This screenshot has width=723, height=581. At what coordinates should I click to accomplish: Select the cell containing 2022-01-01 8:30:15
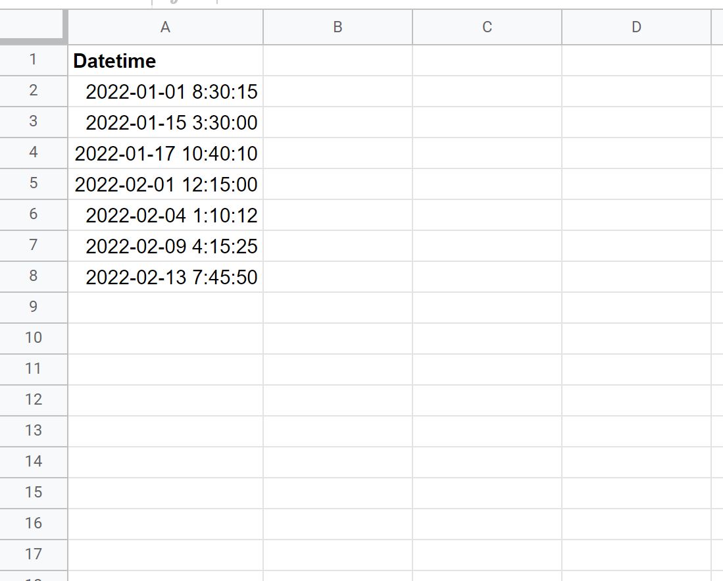coord(165,91)
